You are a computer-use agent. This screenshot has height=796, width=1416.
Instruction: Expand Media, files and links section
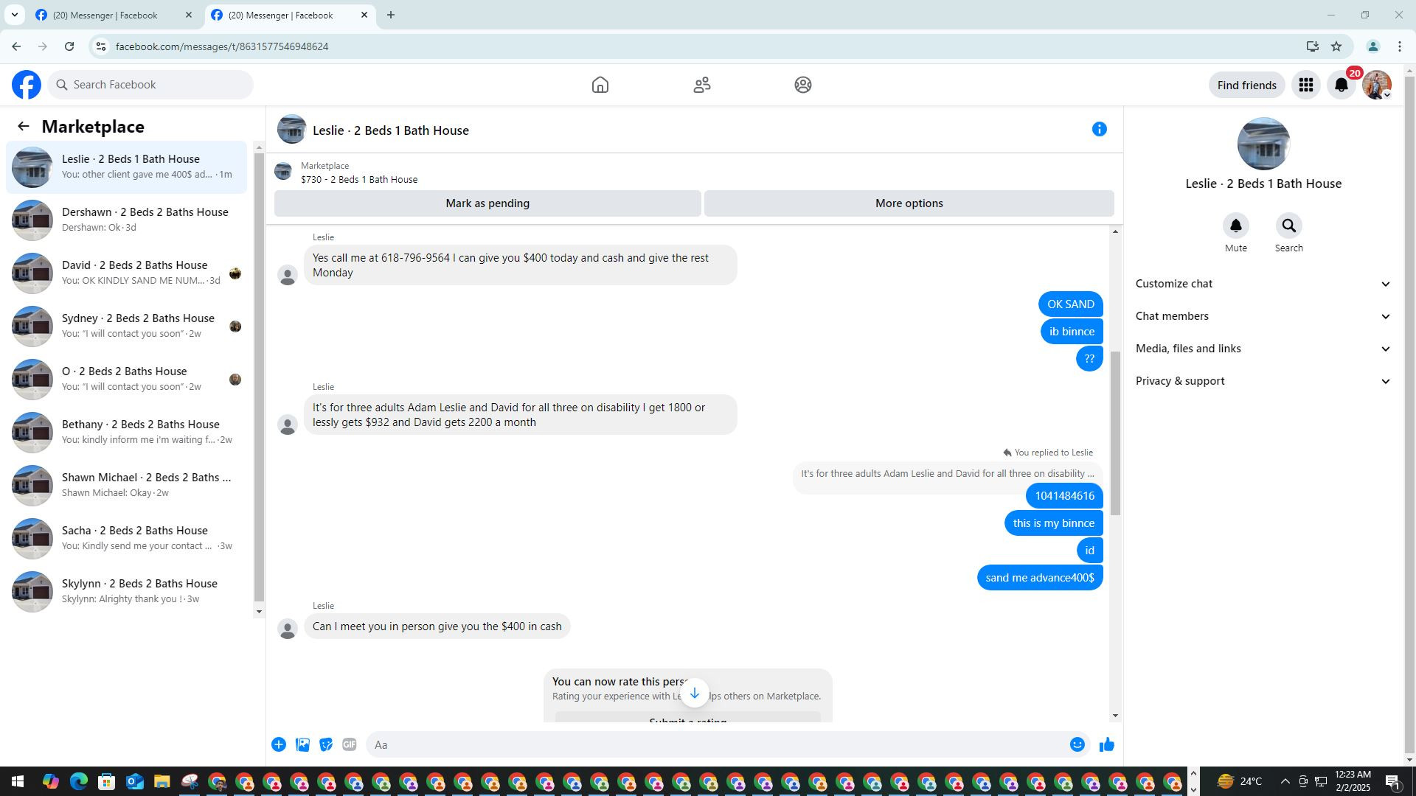(x=1263, y=349)
